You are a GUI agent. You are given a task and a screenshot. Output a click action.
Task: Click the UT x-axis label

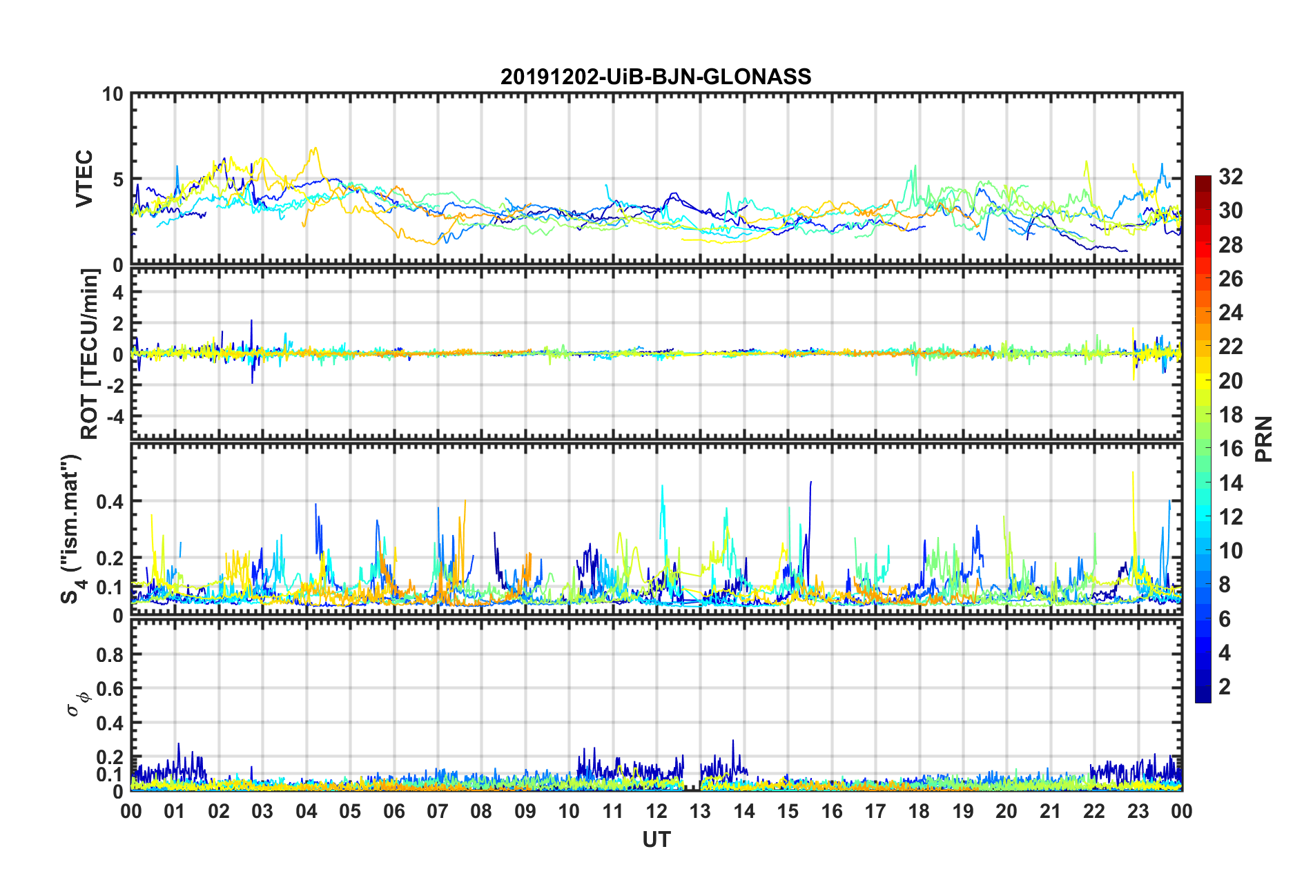pos(656,839)
